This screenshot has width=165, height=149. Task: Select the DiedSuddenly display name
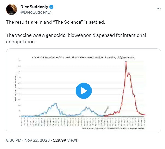click(34, 7)
